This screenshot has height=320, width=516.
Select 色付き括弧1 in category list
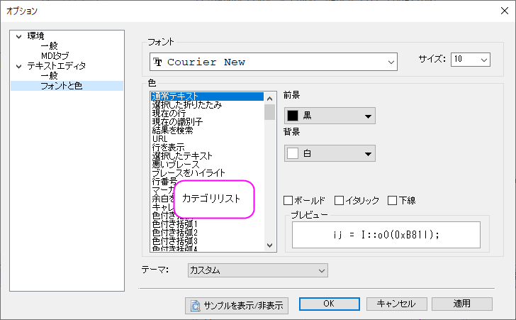(x=207, y=224)
